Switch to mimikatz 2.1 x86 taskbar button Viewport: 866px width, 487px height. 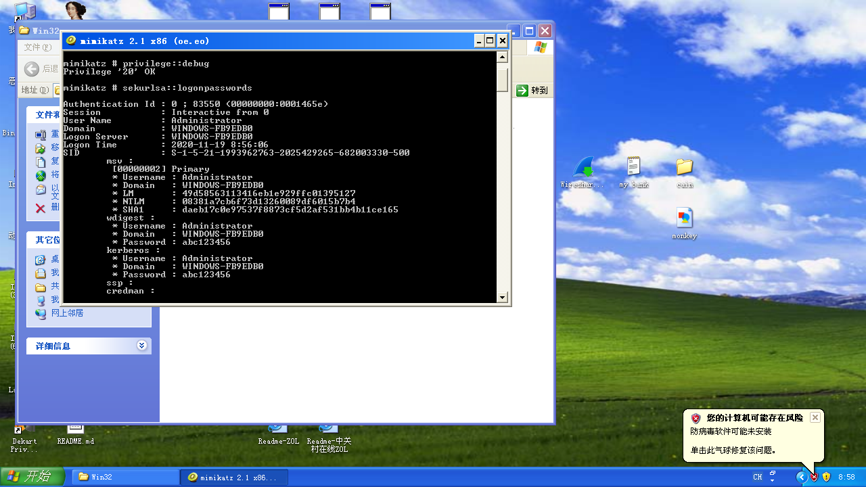point(234,477)
